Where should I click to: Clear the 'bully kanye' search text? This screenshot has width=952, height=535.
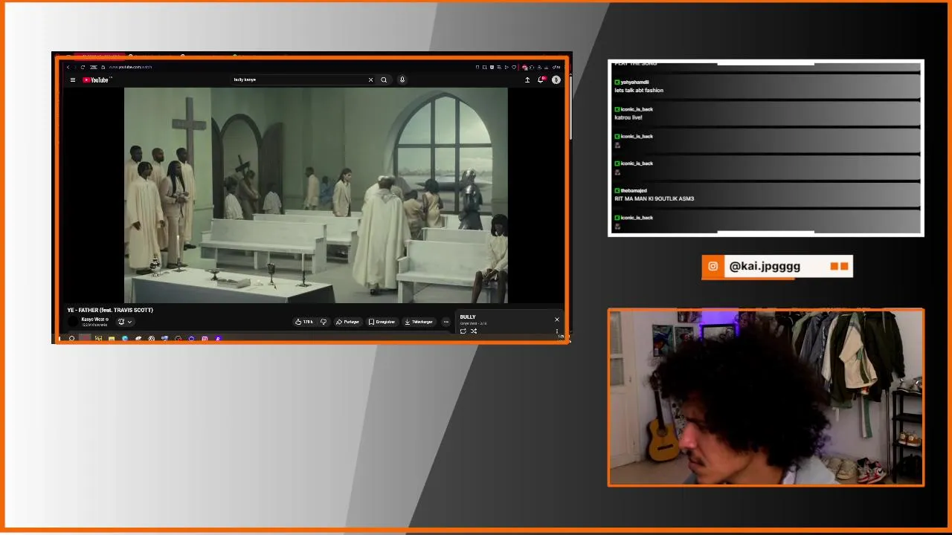(x=370, y=80)
